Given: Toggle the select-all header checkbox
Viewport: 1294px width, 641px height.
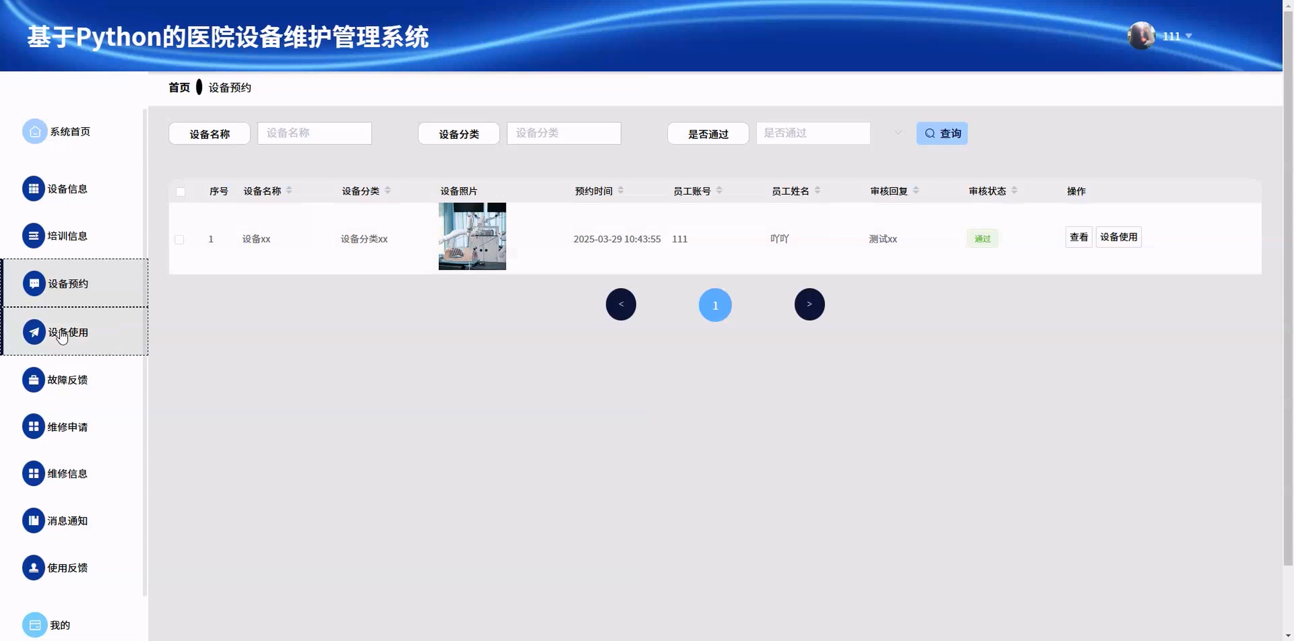Looking at the screenshot, I should click(x=180, y=192).
